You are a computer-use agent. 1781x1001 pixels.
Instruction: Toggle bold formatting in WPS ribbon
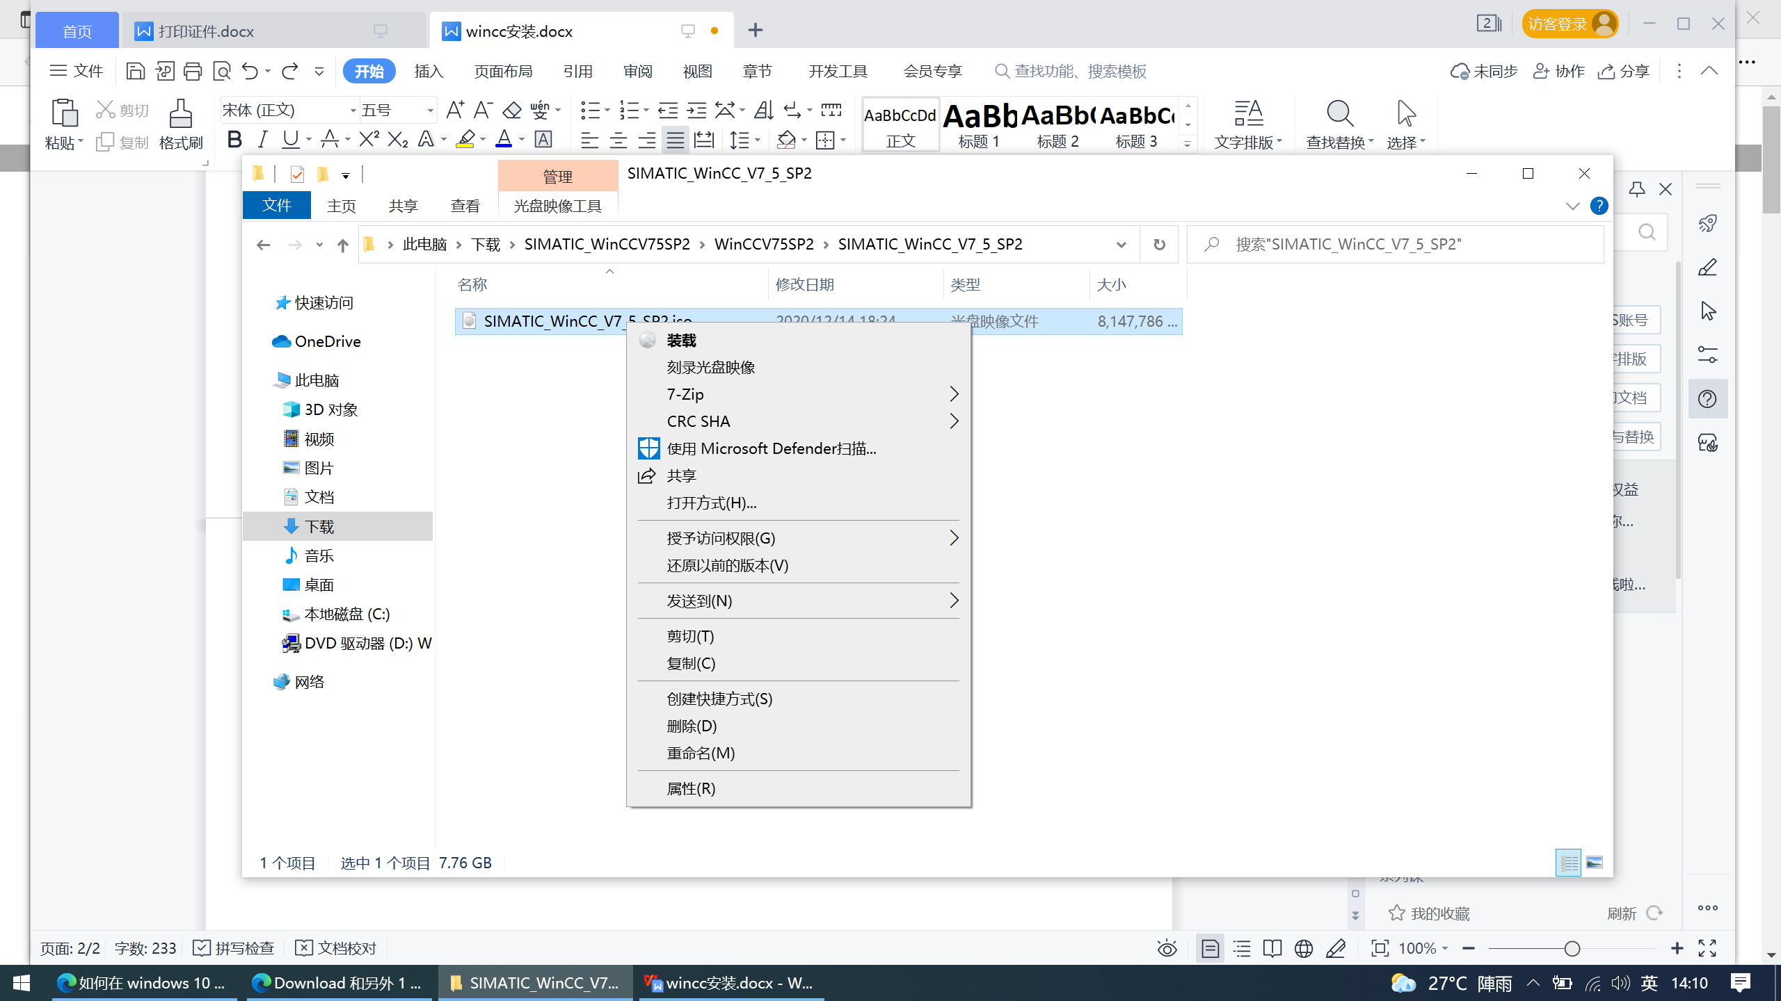(234, 140)
